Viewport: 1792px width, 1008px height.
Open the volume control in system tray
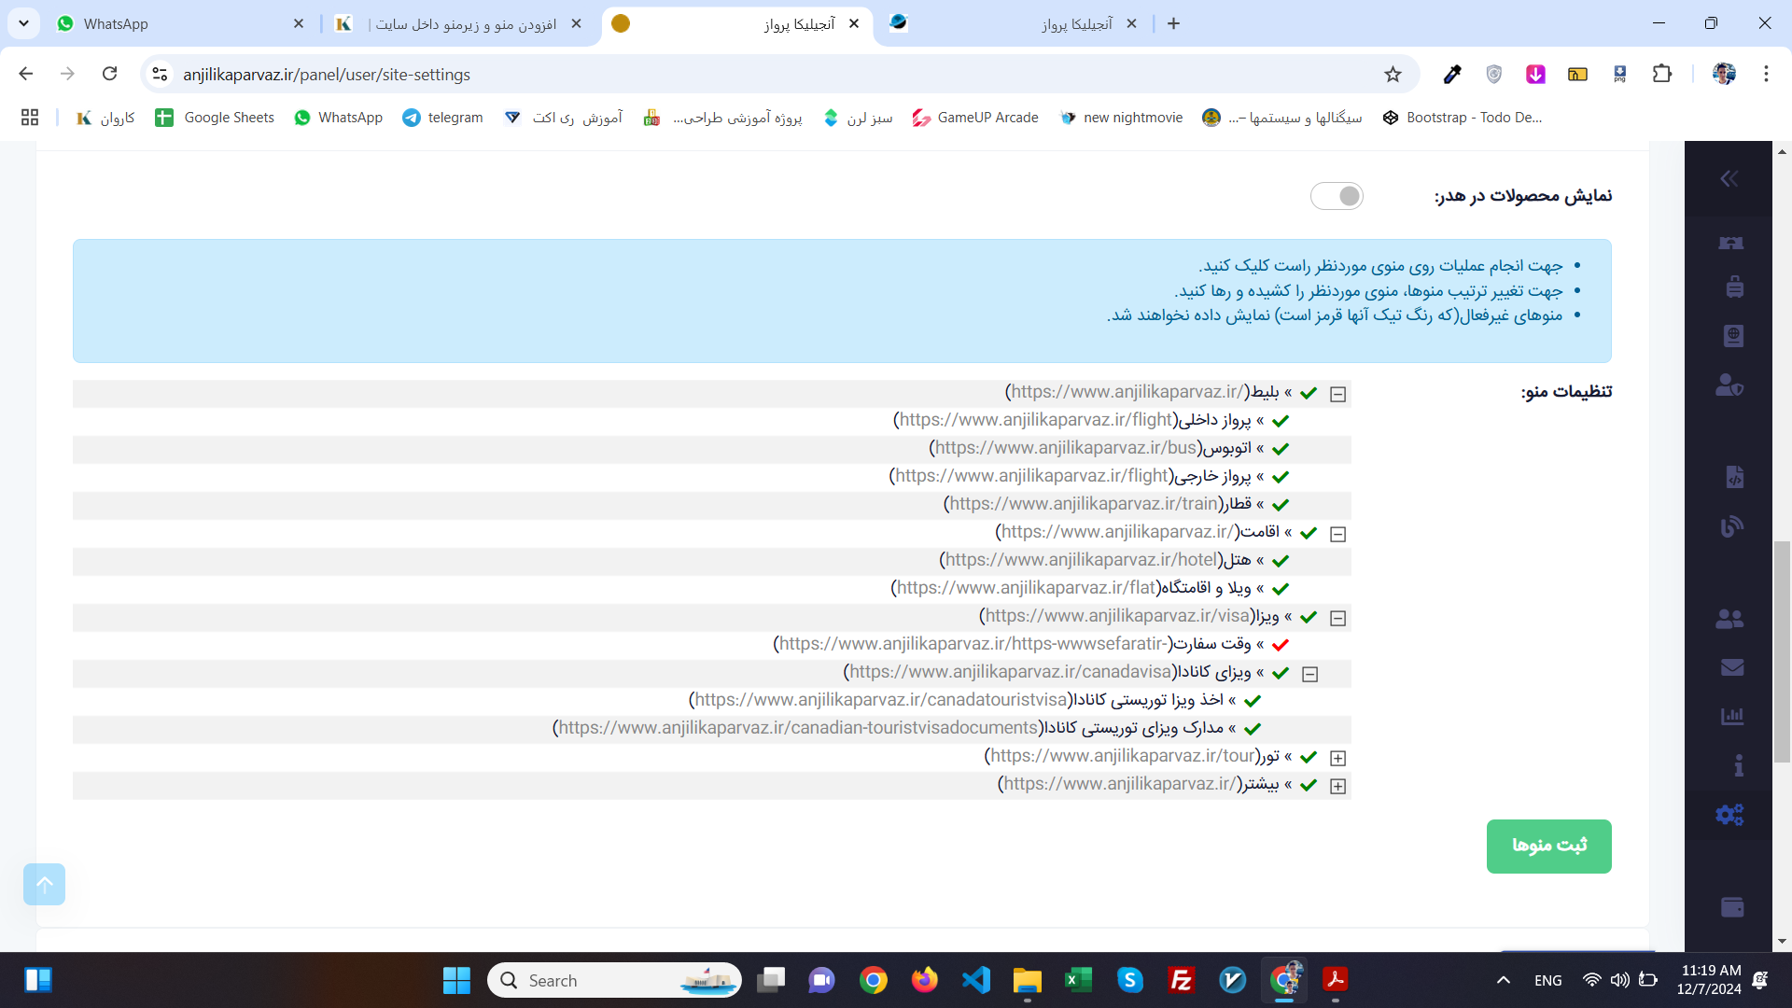[1619, 980]
